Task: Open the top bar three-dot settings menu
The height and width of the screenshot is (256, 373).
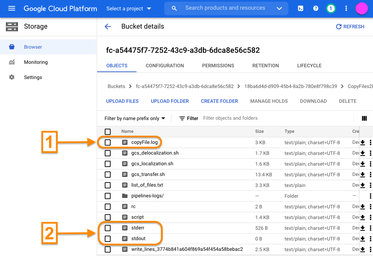Action: click(x=346, y=9)
